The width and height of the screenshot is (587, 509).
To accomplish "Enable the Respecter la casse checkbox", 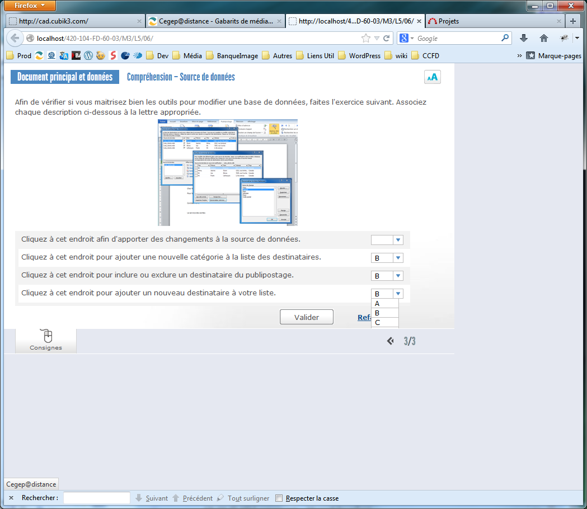I will 279,498.
